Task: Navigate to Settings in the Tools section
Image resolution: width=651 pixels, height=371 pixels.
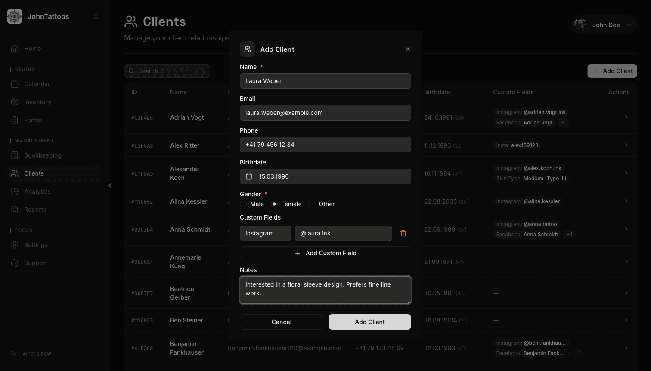Action: pyautogui.click(x=15, y=244)
